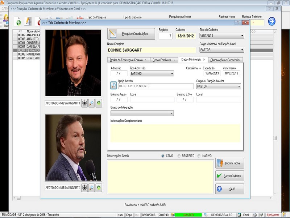
Task: Select the Dados Ministeriais tab
Action: pos(193,60)
